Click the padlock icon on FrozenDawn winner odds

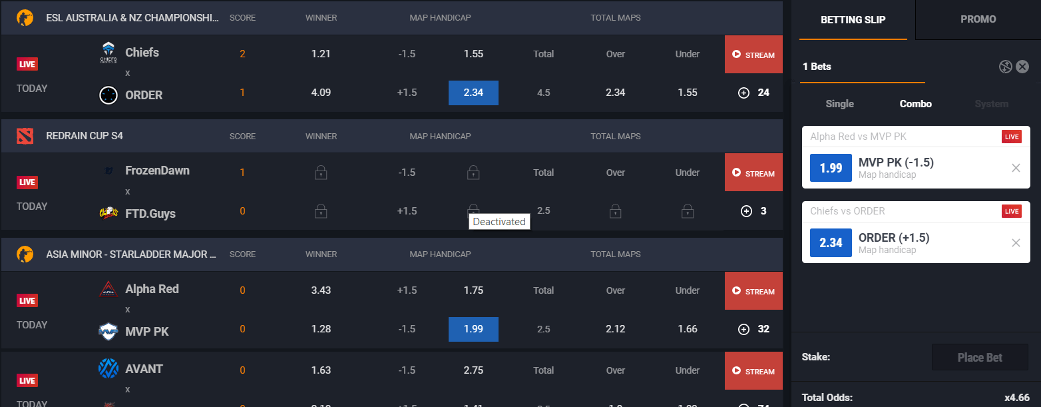[321, 172]
